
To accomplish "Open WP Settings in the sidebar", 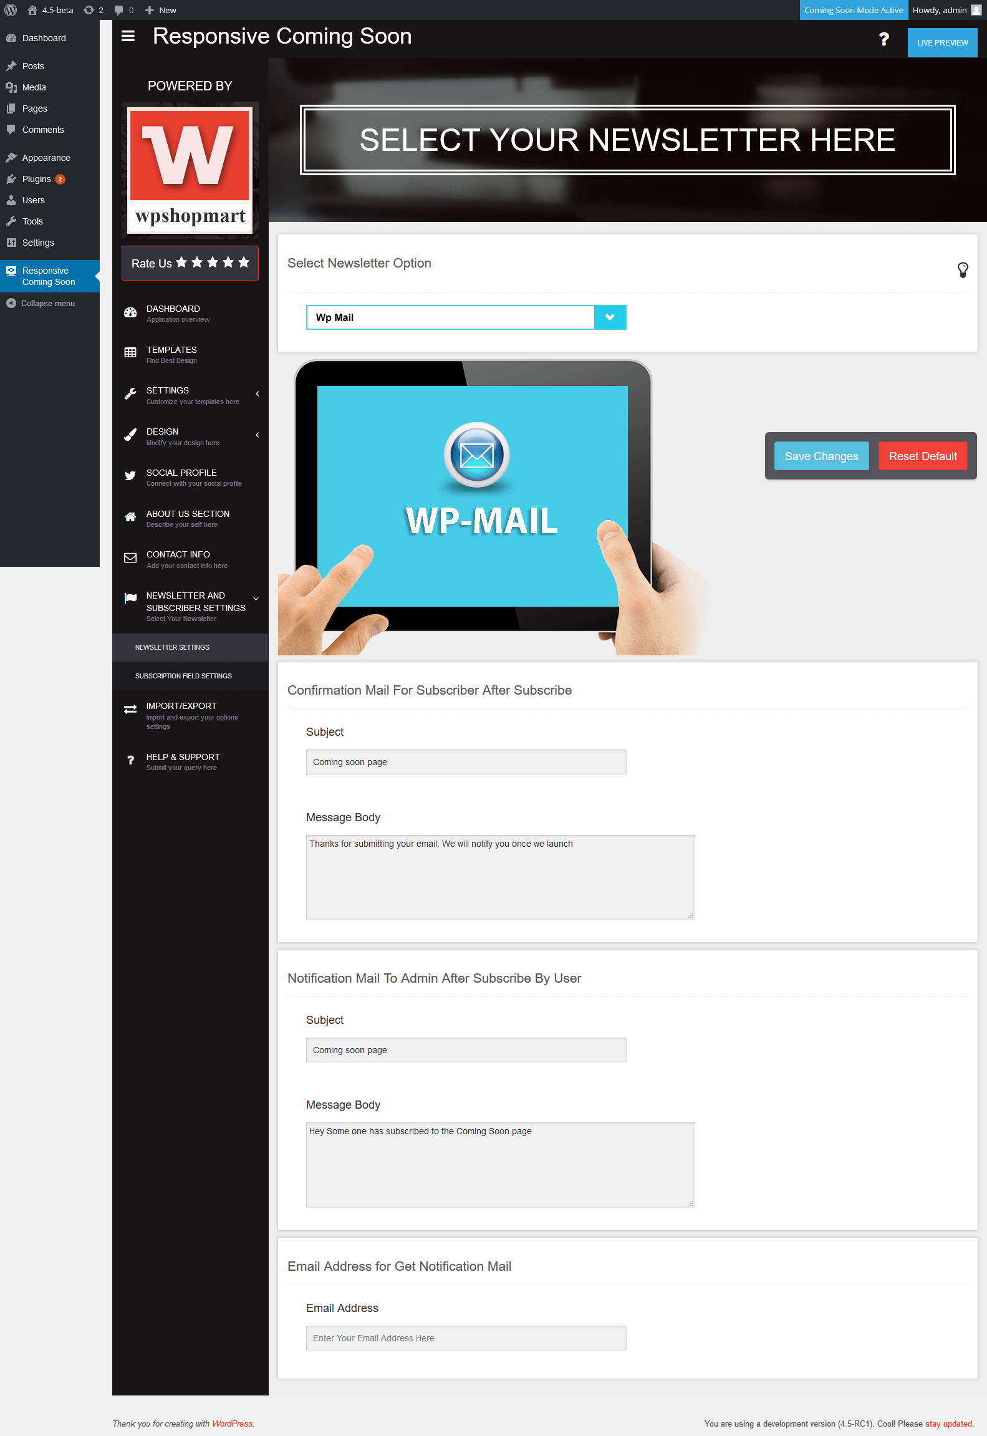I will [50, 243].
